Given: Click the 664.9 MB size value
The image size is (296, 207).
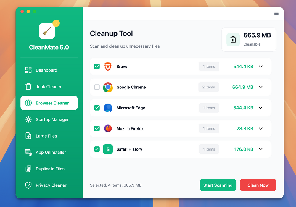Looking at the screenshot, I should [x=243, y=87].
